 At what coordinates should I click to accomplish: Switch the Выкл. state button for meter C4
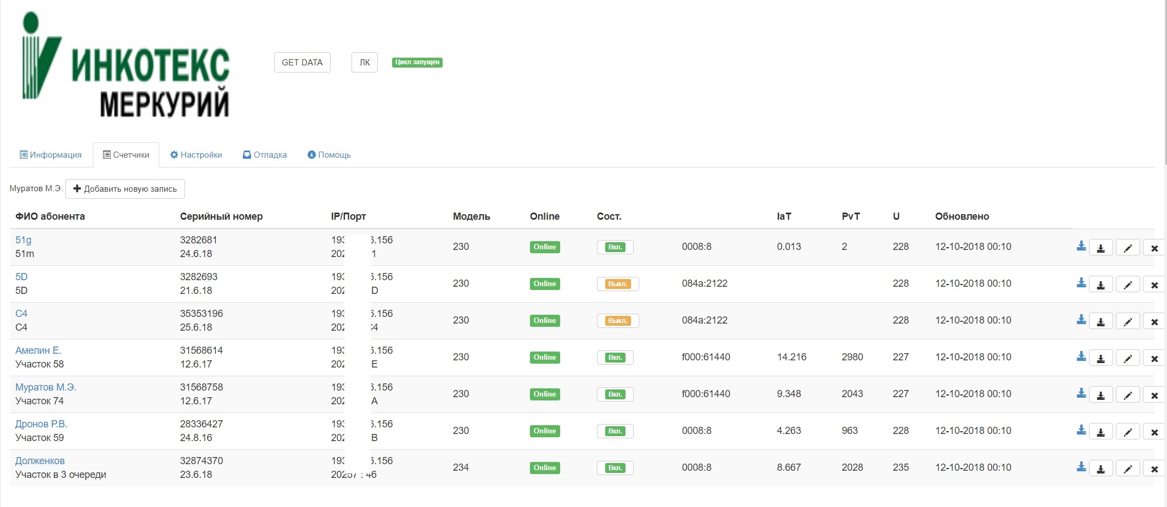coord(617,321)
